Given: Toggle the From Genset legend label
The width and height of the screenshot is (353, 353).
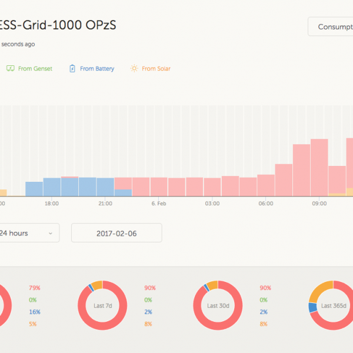Looking at the screenshot, I should coord(35,69).
